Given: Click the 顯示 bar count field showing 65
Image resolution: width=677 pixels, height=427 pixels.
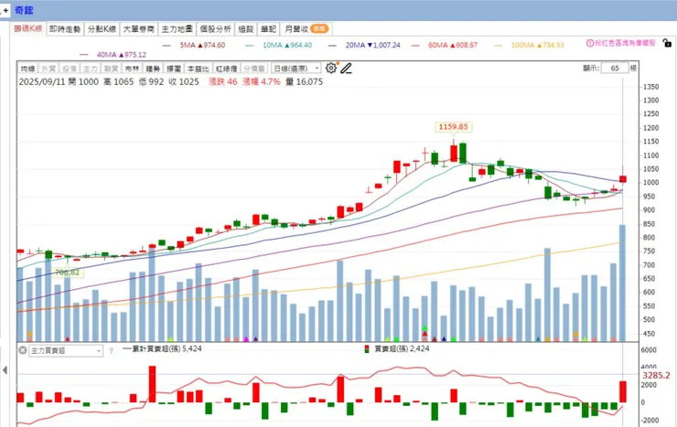Looking at the screenshot, I should (x=615, y=69).
